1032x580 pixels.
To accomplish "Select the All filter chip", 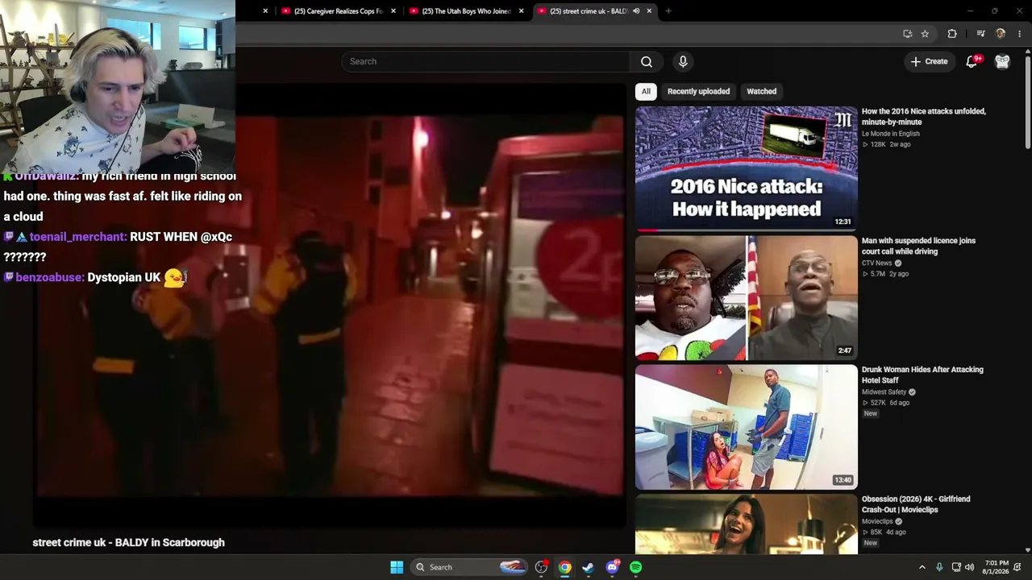I will pyautogui.click(x=646, y=91).
